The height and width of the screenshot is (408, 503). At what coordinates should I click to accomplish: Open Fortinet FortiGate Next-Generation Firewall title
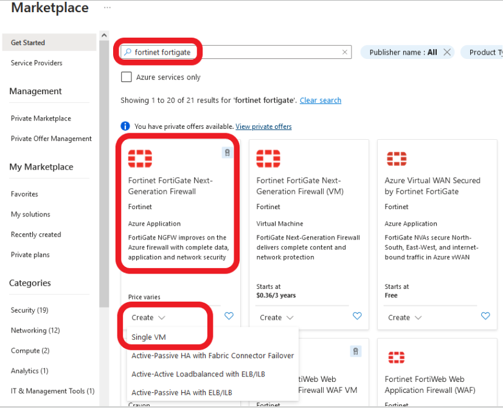tap(170, 185)
